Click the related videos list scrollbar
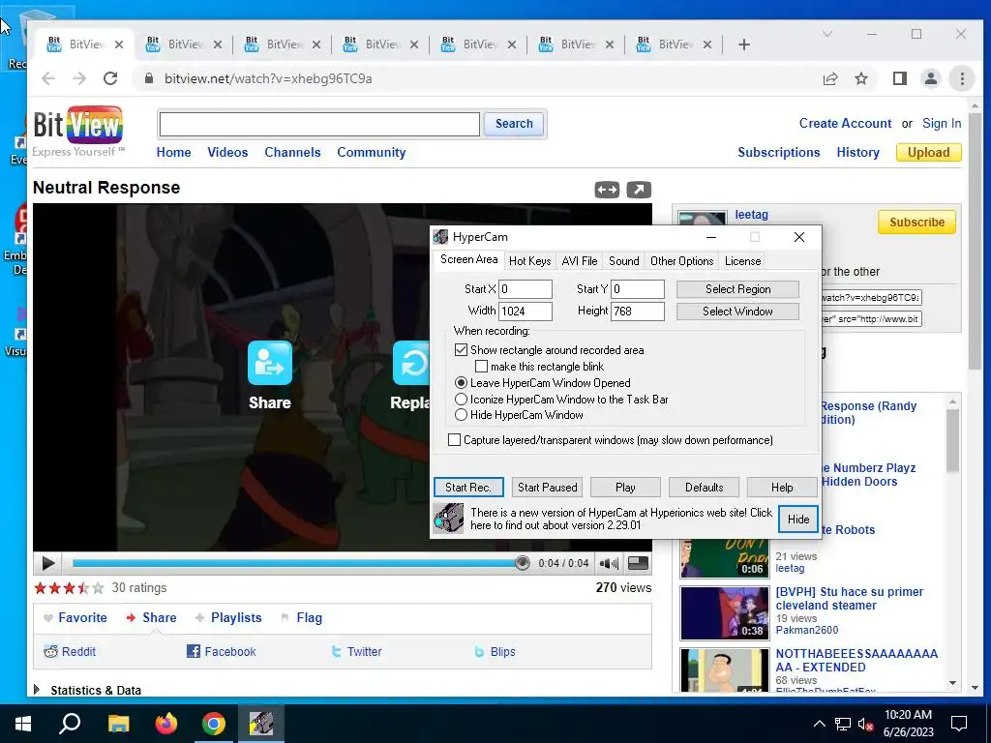 pyautogui.click(x=952, y=440)
